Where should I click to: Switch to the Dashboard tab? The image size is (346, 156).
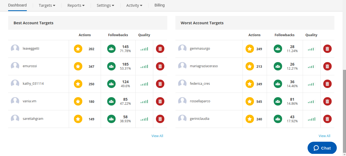(x=17, y=5)
